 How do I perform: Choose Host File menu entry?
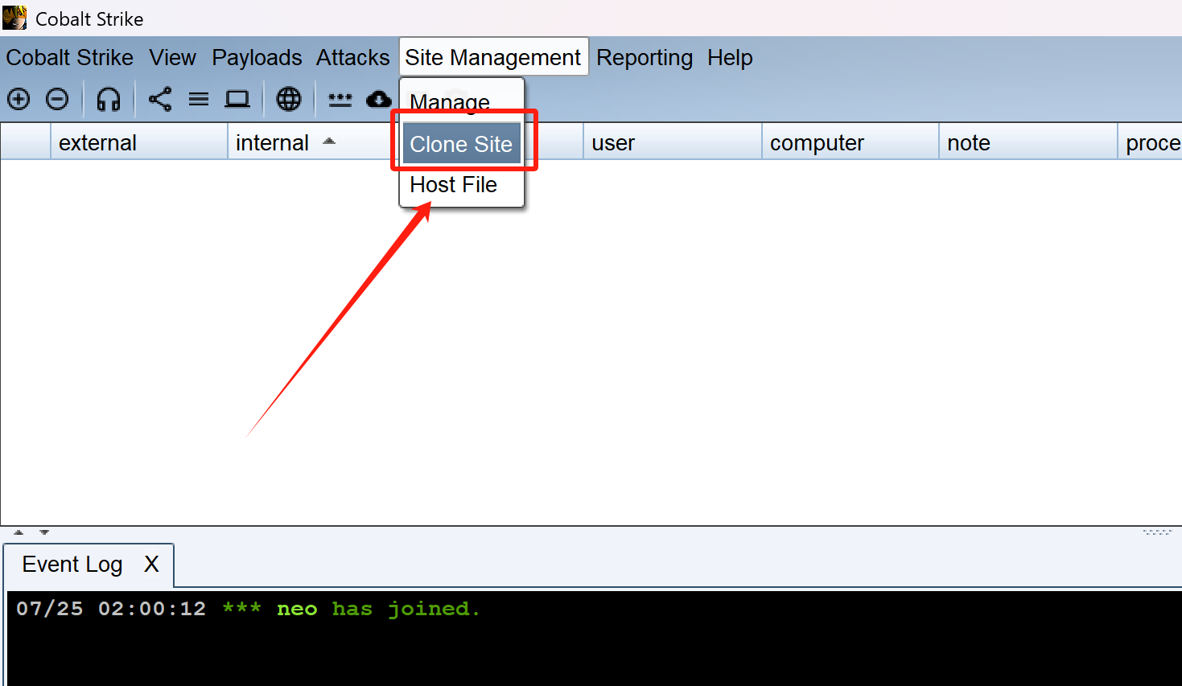click(x=462, y=185)
